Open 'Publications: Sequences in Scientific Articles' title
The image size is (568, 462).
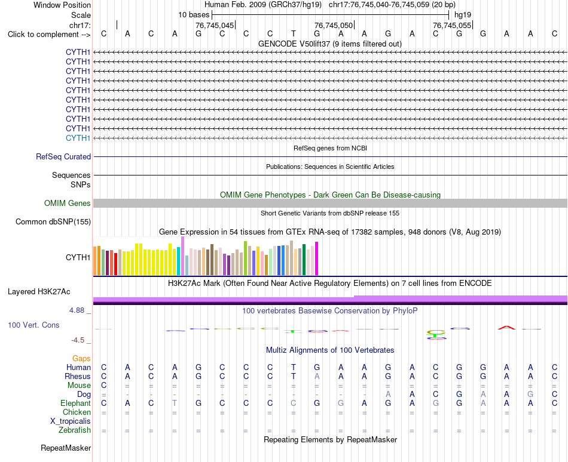330,167
